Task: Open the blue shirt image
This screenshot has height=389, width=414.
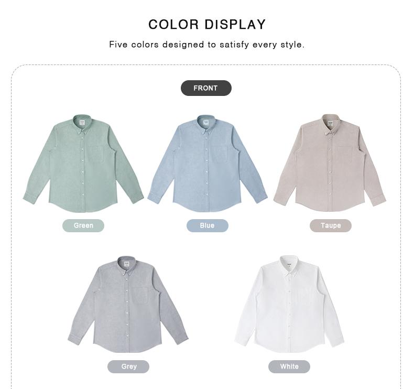Action: (x=208, y=163)
